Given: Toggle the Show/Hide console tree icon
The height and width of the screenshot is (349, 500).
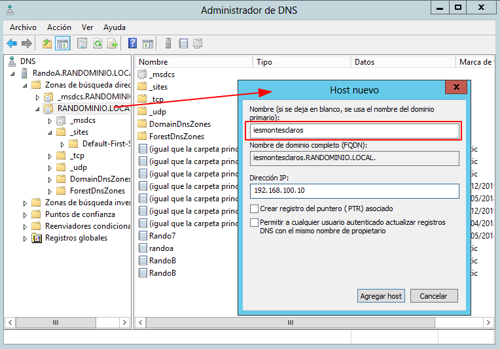Looking at the screenshot, I should pyautogui.click(x=63, y=43).
